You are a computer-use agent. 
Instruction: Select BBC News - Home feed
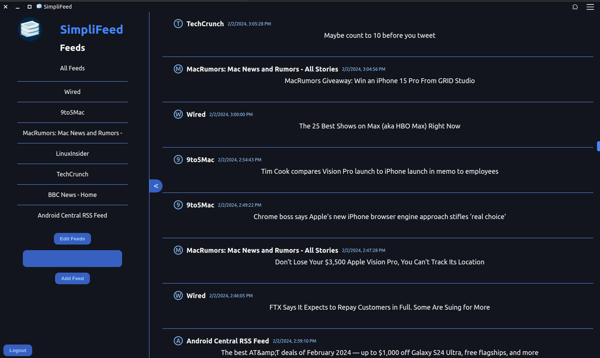[72, 195]
